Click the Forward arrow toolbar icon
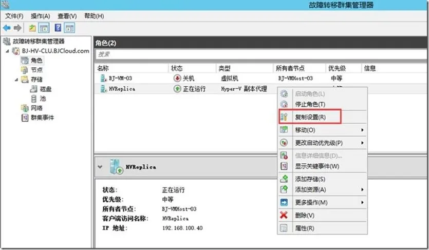Image resolution: width=429 pixels, height=250 pixels. [x=17, y=28]
